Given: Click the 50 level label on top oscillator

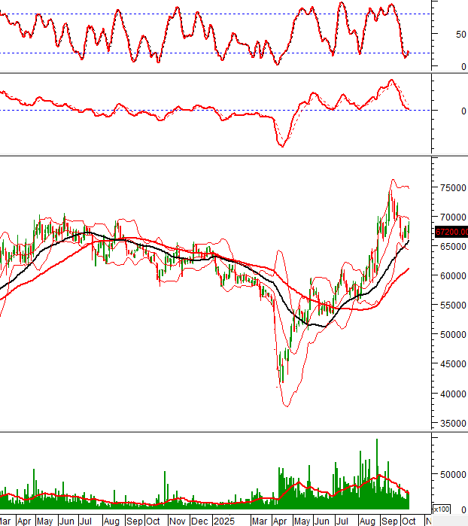Looking at the screenshot, I should click(440, 35).
